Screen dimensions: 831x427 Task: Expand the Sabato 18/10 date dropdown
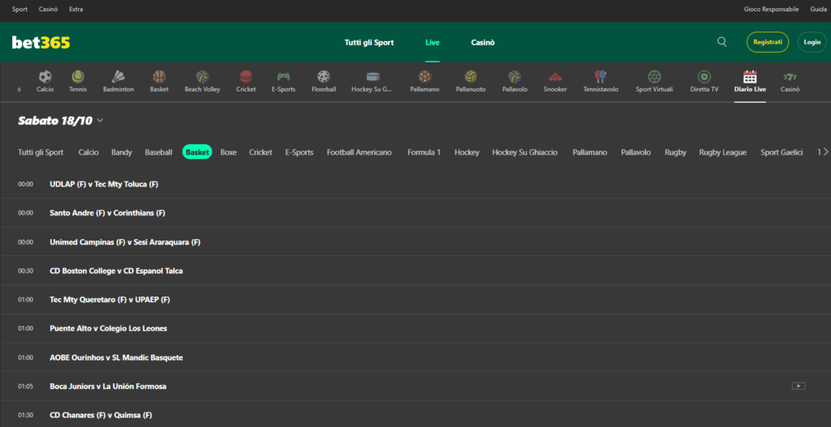pos(100,121)
